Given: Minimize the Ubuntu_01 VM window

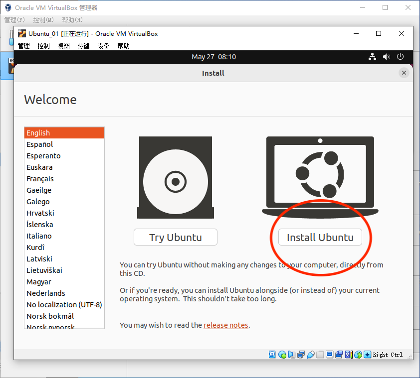Looking at the screenshot, I should tap(356, 34).
